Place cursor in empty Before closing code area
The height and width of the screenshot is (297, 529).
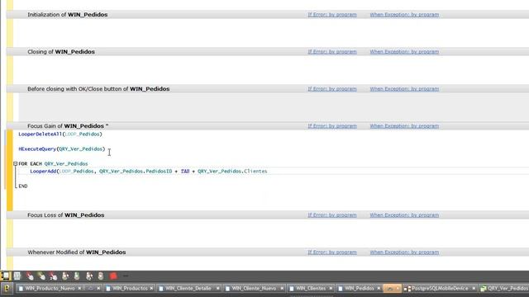click(x=274, y=107)
